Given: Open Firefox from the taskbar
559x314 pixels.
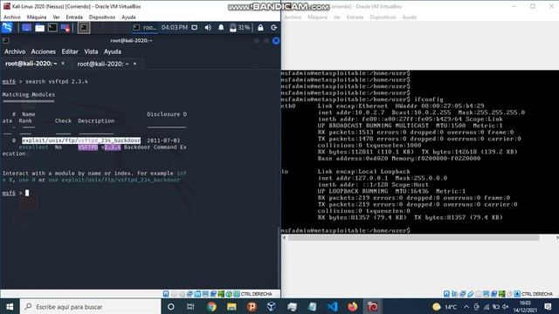Looking at the screenshot, I should tap(352, 306).
